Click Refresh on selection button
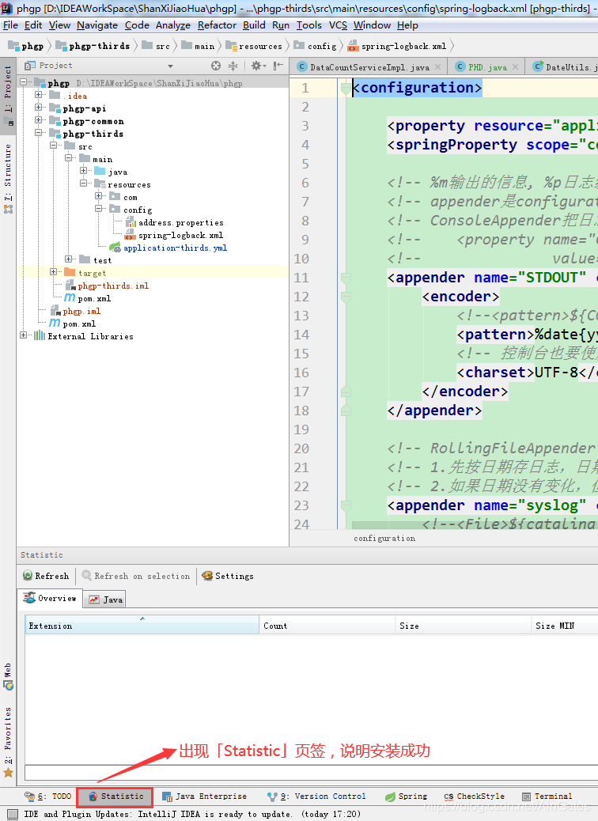Screen dimensions: 598x821 coord(136,576)
